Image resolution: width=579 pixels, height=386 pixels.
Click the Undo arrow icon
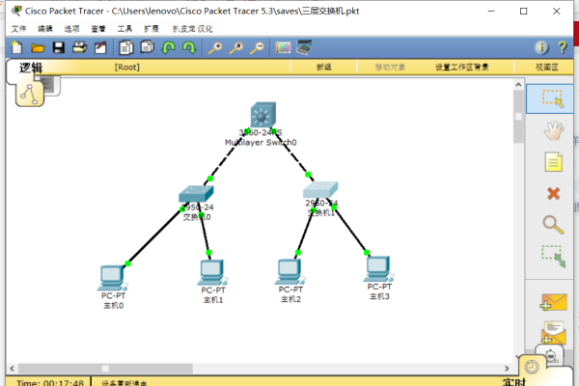[x=168, y=47]
